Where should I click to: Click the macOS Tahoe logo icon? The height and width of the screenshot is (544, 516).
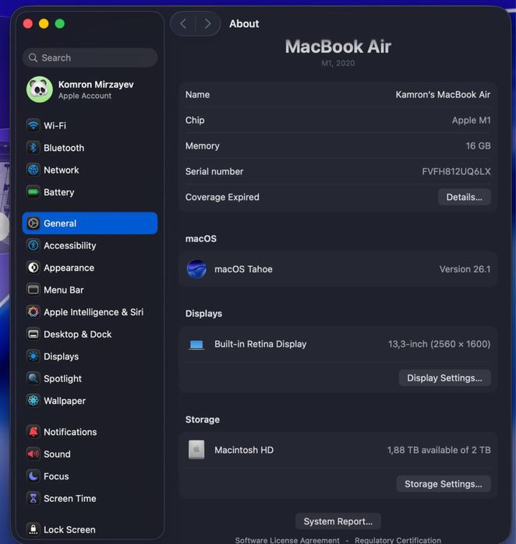coord(196,268)
